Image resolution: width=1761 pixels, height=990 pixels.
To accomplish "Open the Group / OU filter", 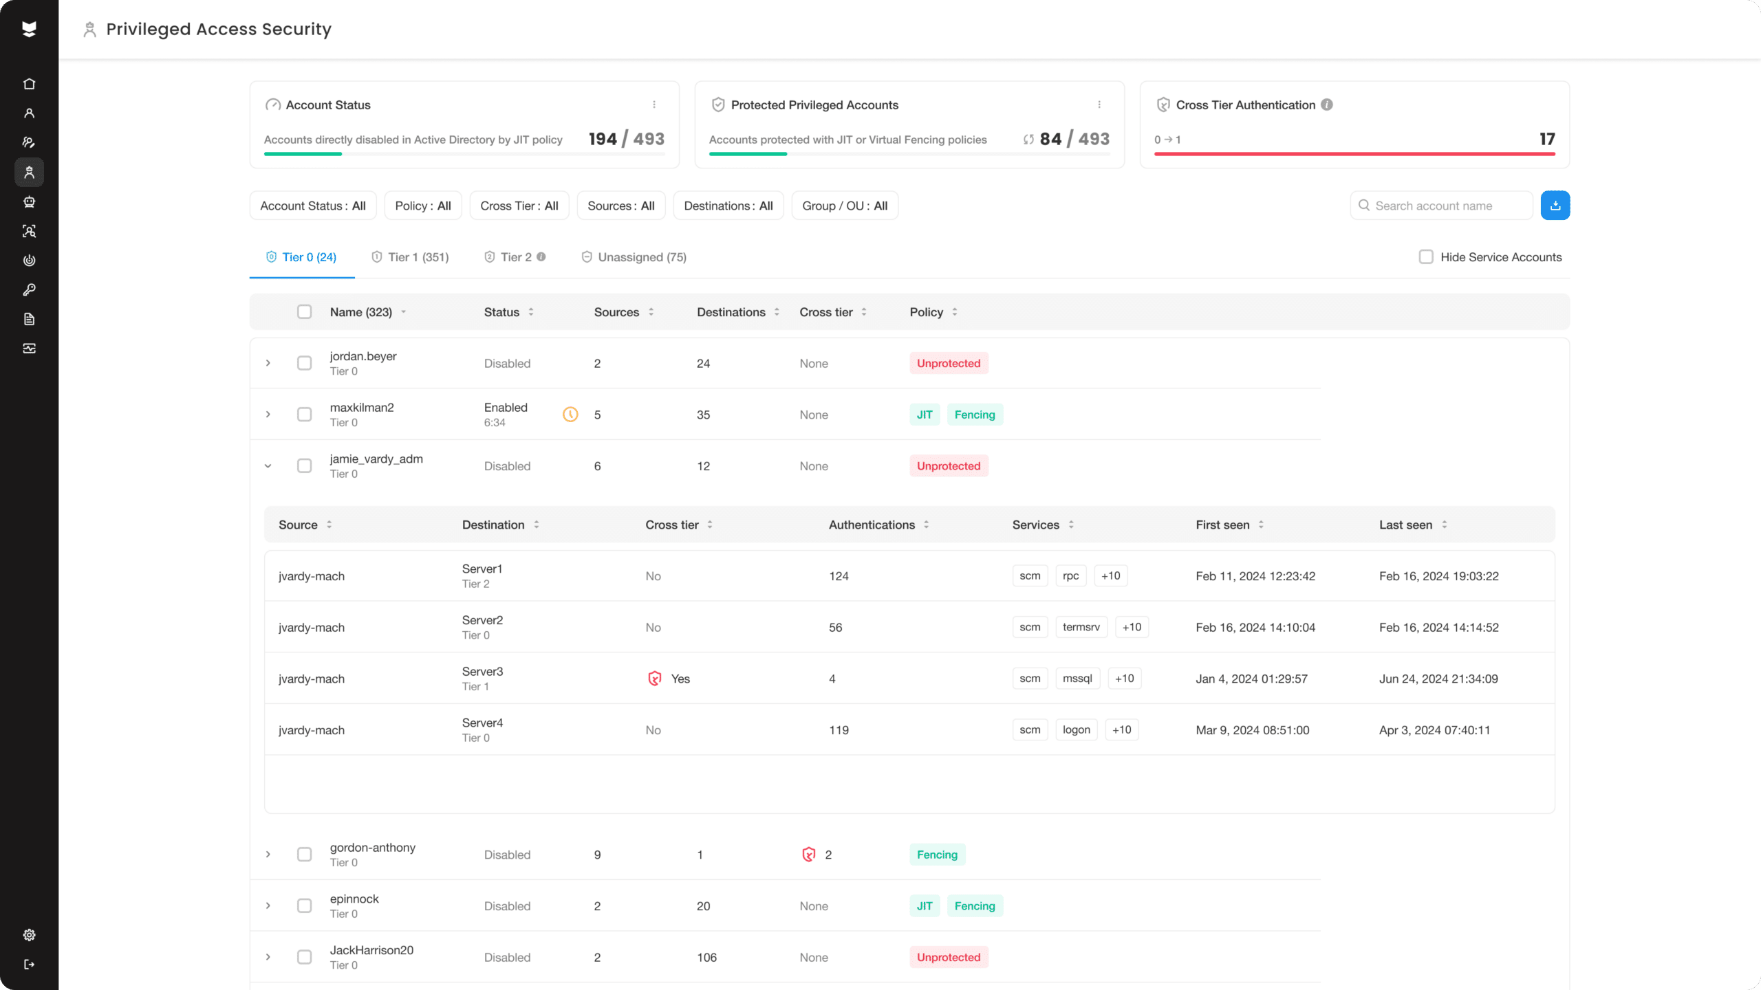I will point(845,206).
